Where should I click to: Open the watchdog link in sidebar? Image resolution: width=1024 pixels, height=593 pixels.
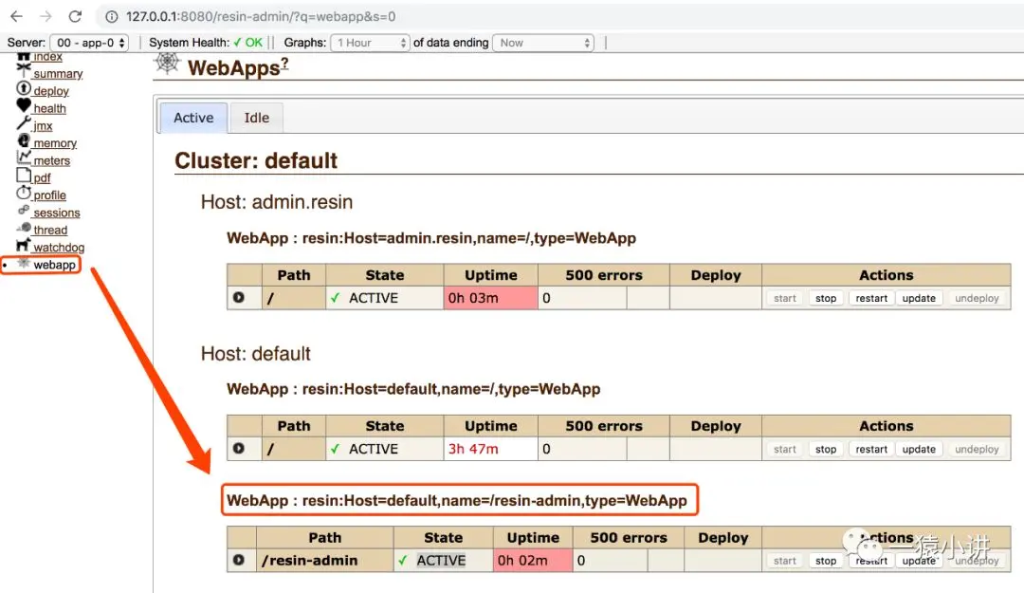tap(59, 248)
